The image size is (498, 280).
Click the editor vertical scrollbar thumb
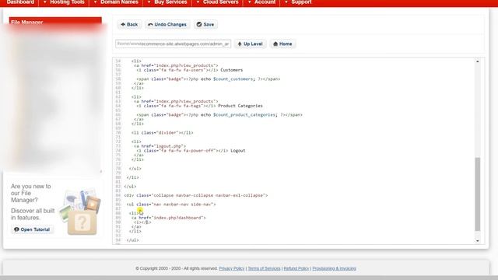point(477,194)
